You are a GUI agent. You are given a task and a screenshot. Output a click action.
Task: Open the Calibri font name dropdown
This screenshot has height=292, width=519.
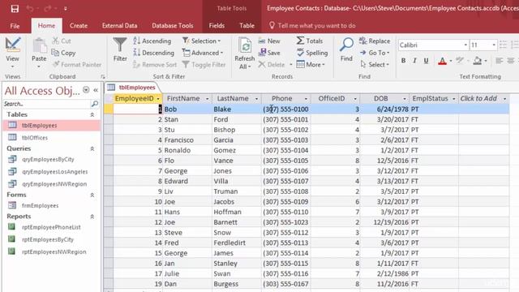tap(465, 45)
